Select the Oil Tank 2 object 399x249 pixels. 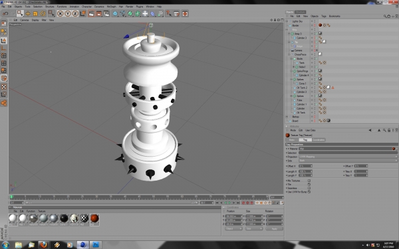click(302, 88)
